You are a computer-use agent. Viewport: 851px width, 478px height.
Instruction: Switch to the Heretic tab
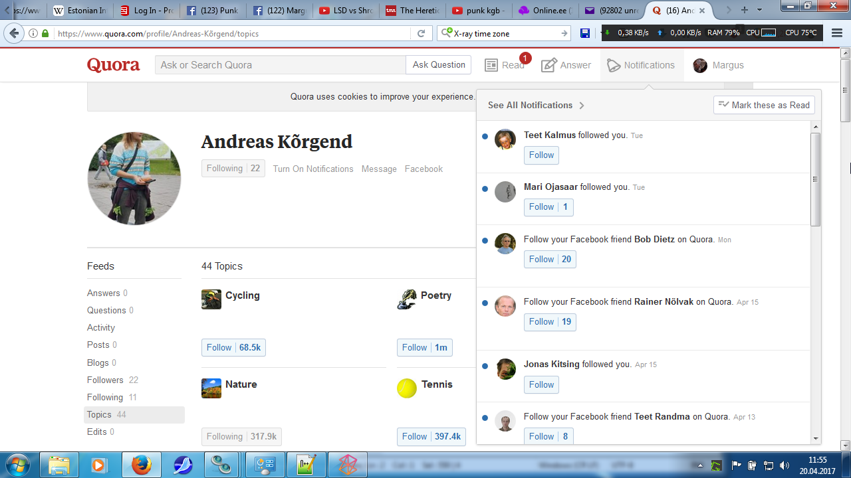(x=413, y=11)
